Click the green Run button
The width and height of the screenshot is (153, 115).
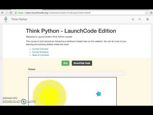point(65,63)
